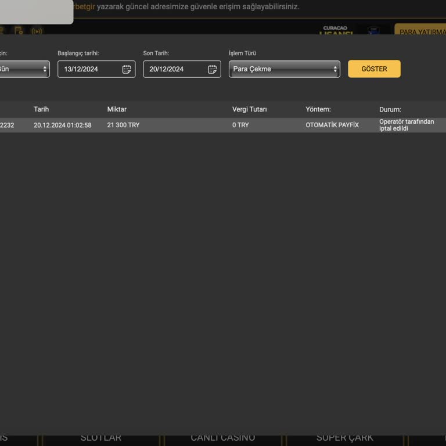Select the amount cell 21 300 TRY
Screen dimensions: 446x446
[123, 125]
